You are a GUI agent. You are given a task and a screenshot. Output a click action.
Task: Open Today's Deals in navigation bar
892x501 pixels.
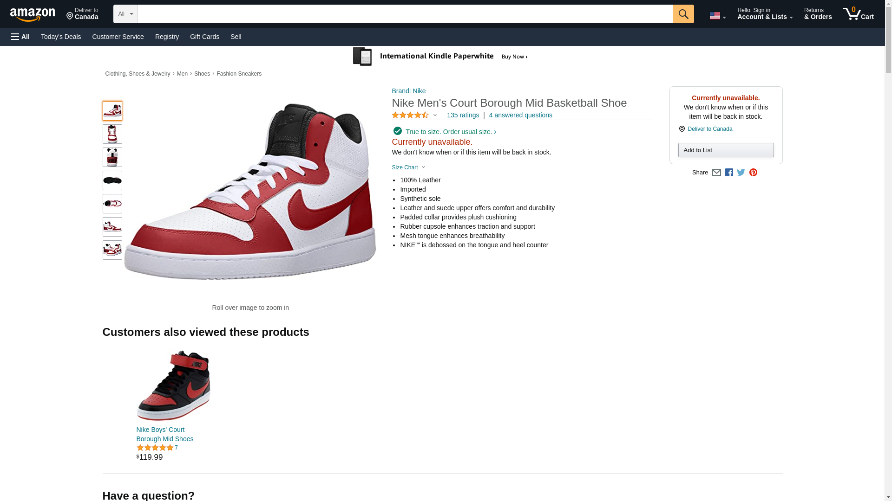coord(61,37)
